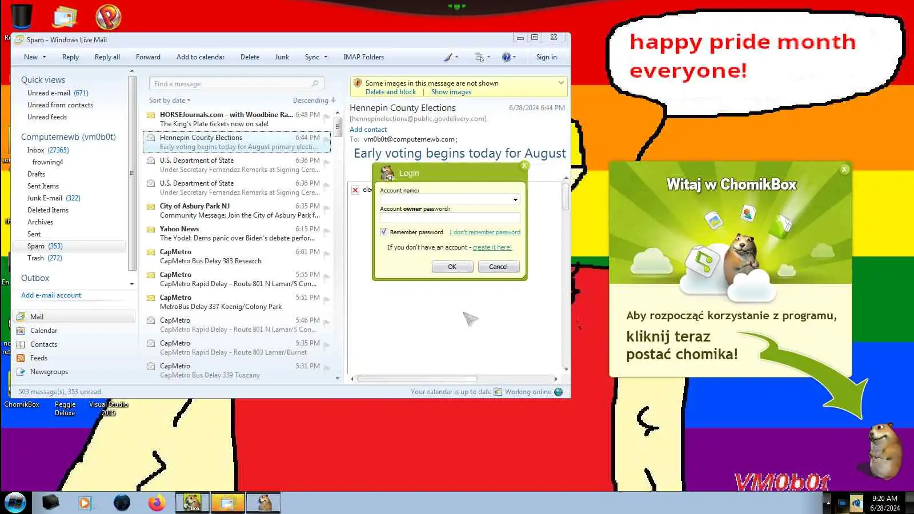This screenshot has width=914, height=514.
Task: Click the 'create it here!' account link
Action: [x=492, y=247]
